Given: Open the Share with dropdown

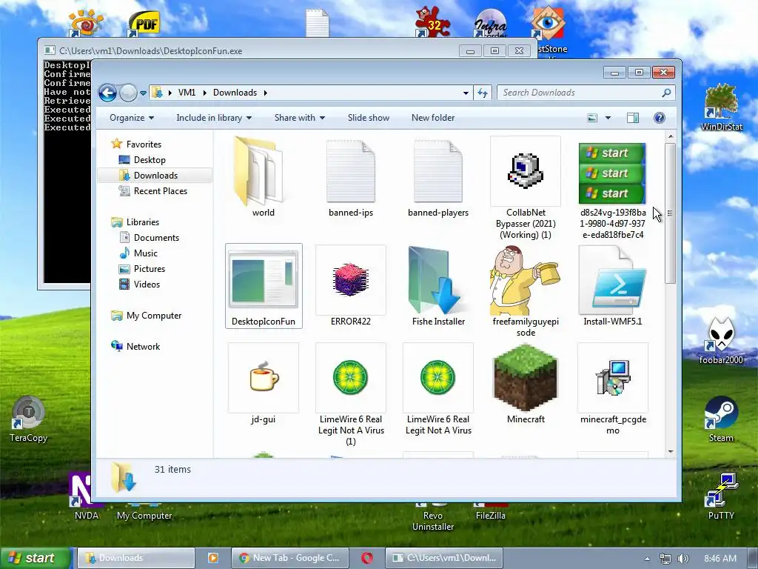Looking at the screenshot, I should tap(300, 118).
